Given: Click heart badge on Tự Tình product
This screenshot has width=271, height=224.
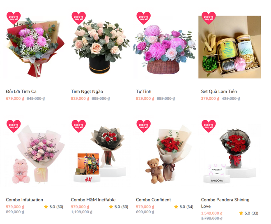Looking at the screenshot, I should 144,18.
